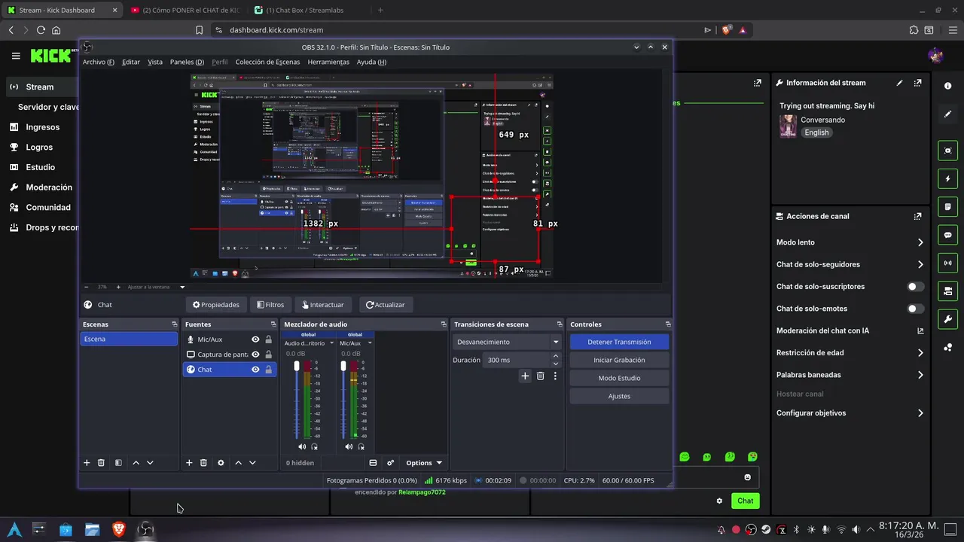Open the Vista menu in OBS
Screen dimensions: 964x542
coord(155,62)
